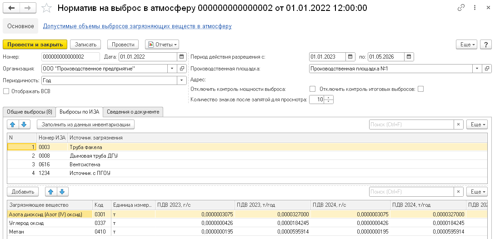Image resolution: width=495 pixels, height=239 pixels.
Task: Move source row up in ИЗА list
Action: click(14, 124)
